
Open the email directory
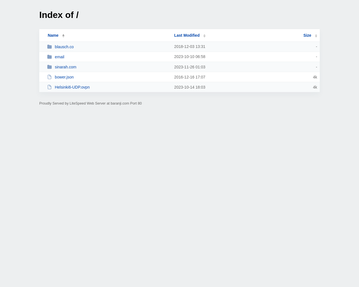pos(59,57)
